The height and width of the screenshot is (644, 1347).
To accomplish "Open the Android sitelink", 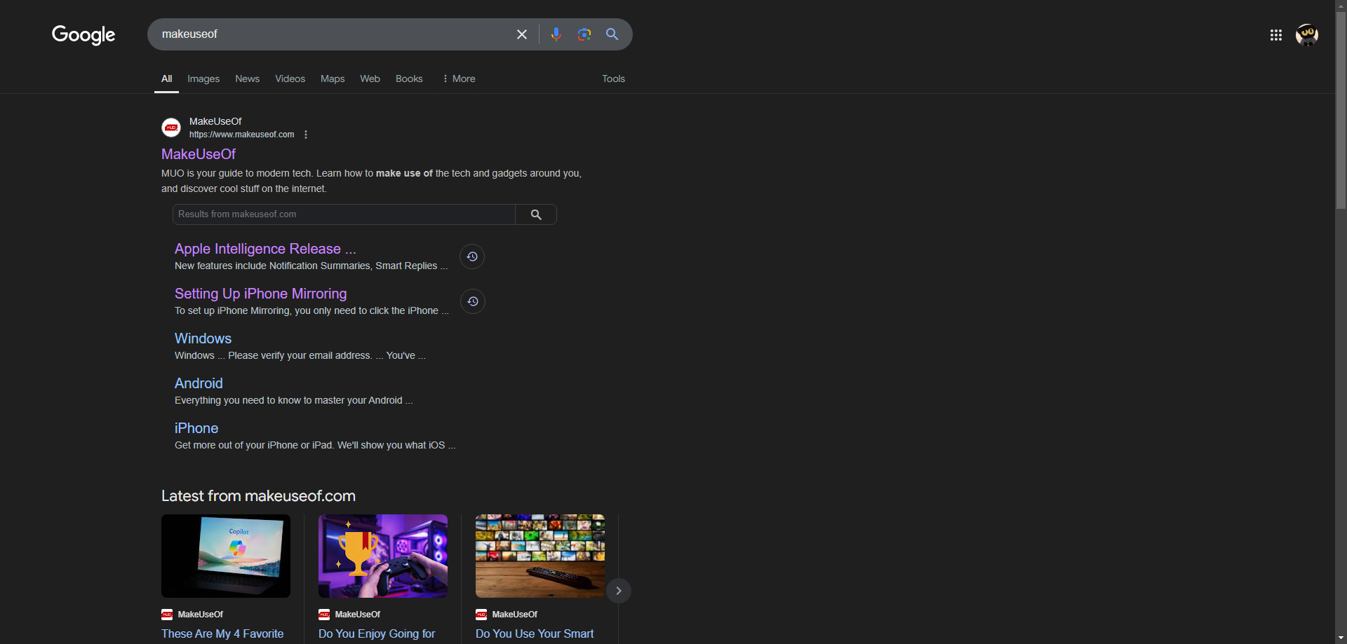I will coord(199,383).
